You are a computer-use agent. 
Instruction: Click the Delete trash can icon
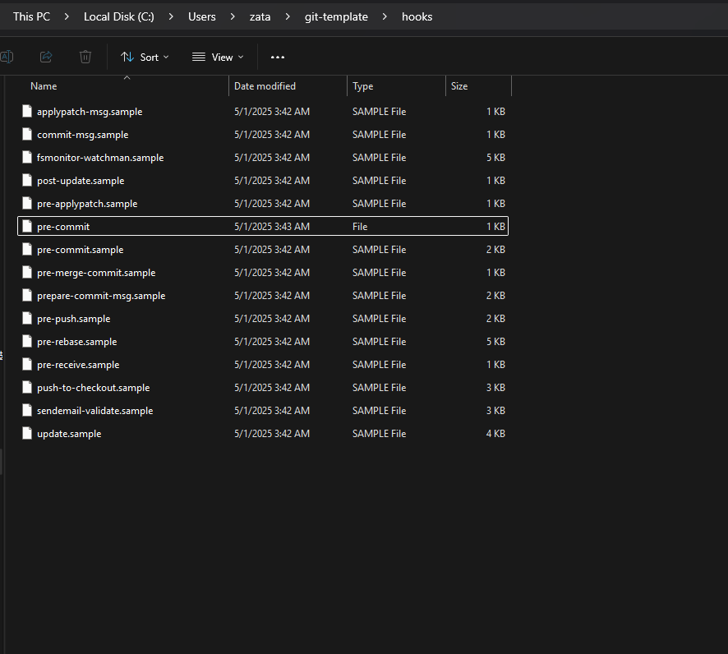85,57
